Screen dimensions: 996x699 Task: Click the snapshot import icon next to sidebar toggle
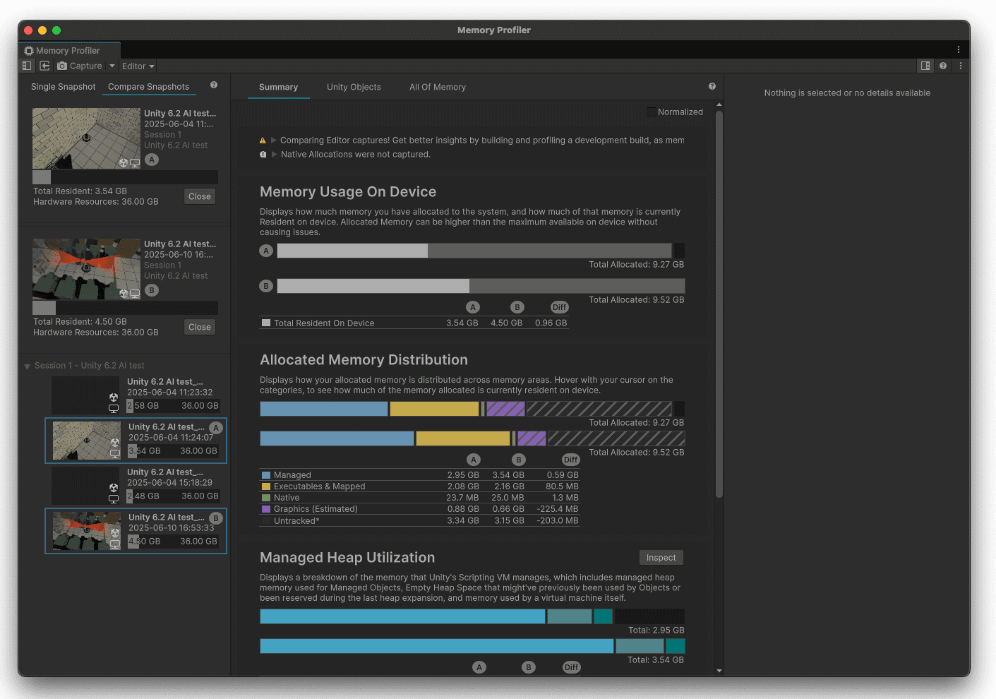coord(44,66)
